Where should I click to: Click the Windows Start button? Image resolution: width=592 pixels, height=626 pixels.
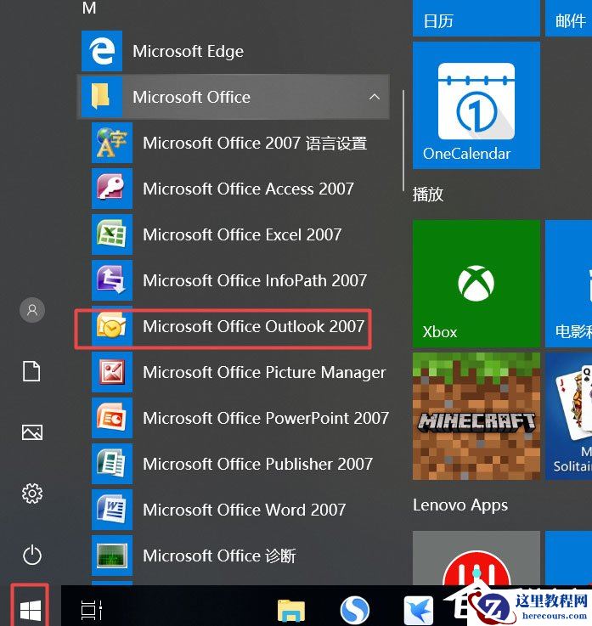pos(31,610)
